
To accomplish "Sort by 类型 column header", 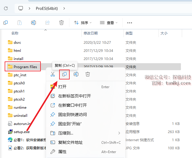I will [x=129, y=33].
